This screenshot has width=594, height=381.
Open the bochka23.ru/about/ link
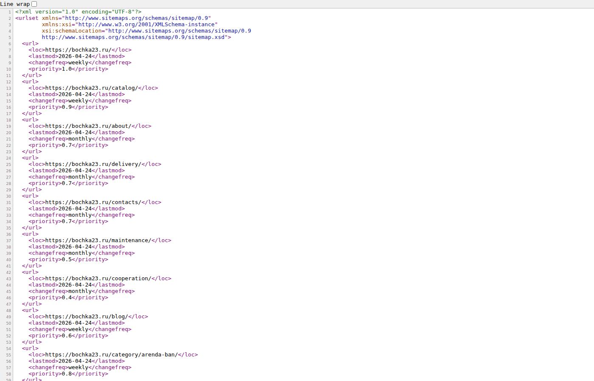[88, 126]
